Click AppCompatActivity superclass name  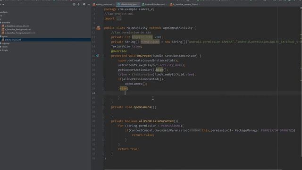coord(178,28)
